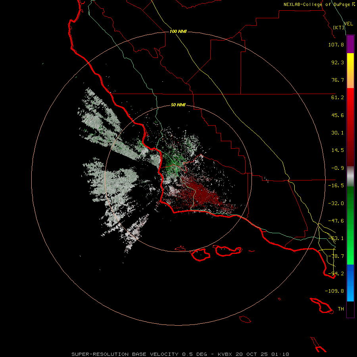Click the -32.0 velocity scale value
Screen dimensions: 357x357
336,203
